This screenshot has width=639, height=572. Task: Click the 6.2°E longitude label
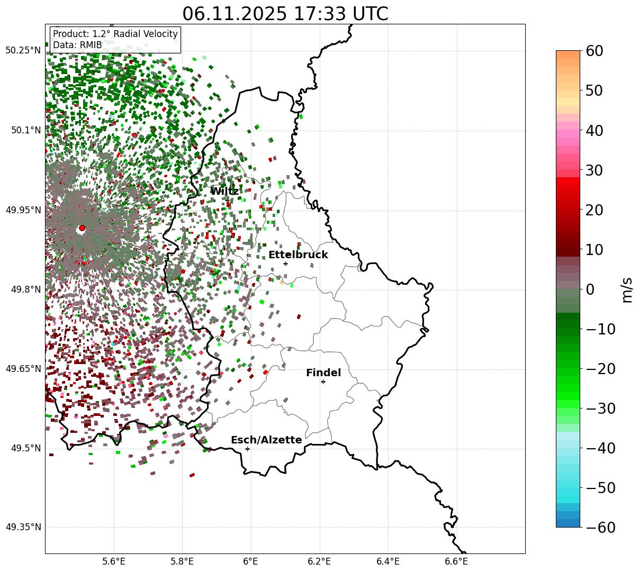[x=319, y=561]
